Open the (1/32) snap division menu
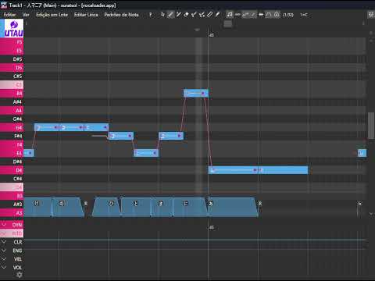This screenshot has width=375, height=281. click(288, 15)
